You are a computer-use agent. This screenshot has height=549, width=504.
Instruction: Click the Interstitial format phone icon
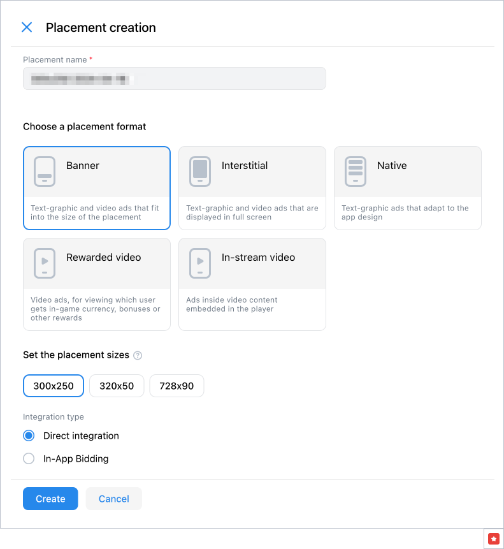click(x=200, y=171)
